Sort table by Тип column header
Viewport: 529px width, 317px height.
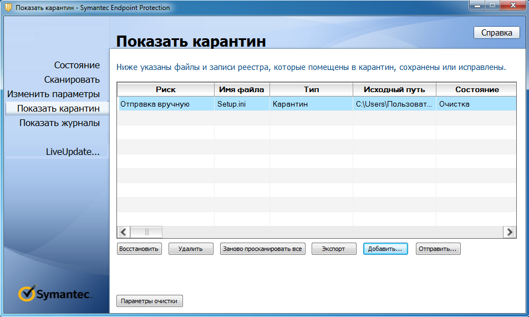coord(312,89)
